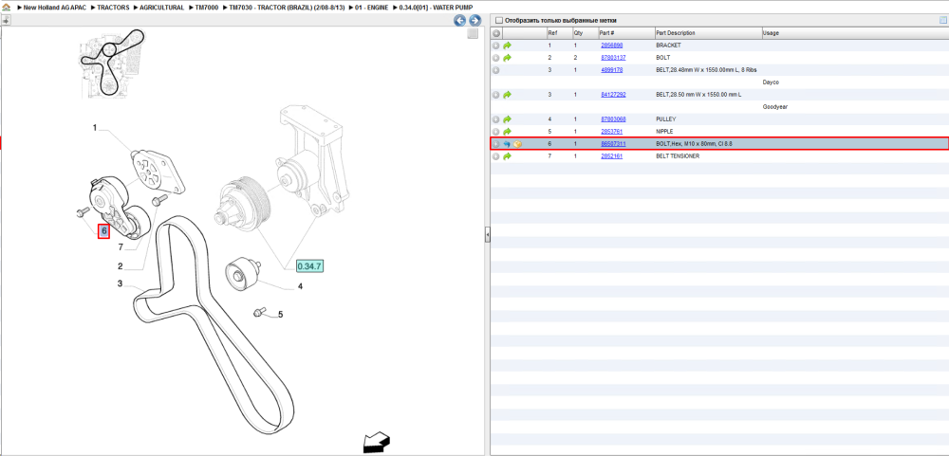
Task: Click the 'BELT TENSIONER' description text
Action: click(676, 156)
